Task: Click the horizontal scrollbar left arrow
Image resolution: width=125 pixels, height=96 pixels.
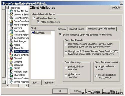Action: pos(7,85)
